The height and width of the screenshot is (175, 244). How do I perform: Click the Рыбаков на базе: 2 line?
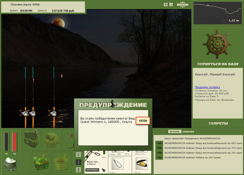point(206,97)
